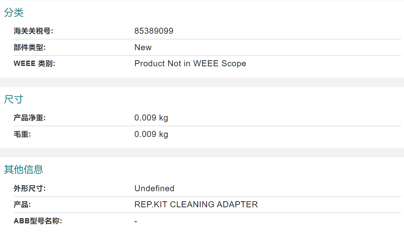Click the ABB型号名称 label
This screenshot has height=233, width=404.
[38, 221]
